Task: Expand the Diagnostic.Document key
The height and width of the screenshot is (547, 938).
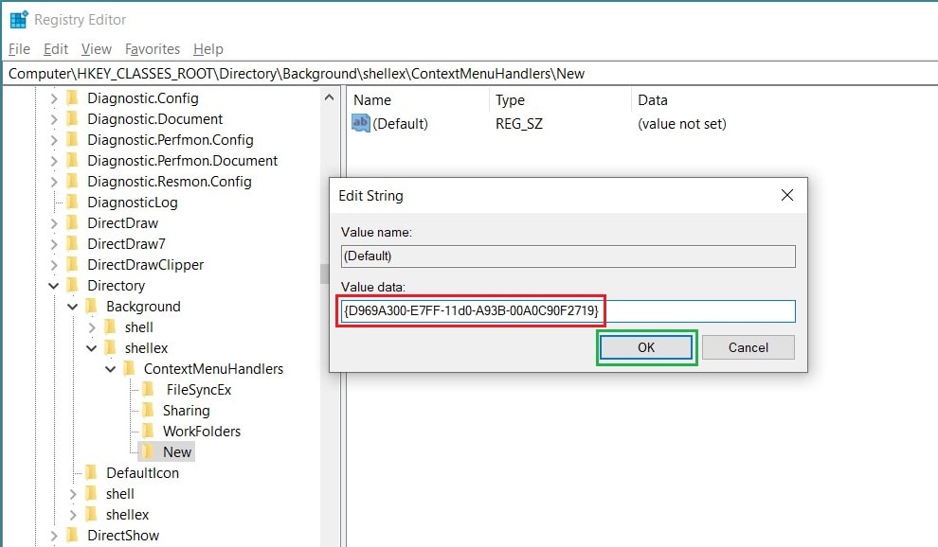Action: [x=54, y=119]
